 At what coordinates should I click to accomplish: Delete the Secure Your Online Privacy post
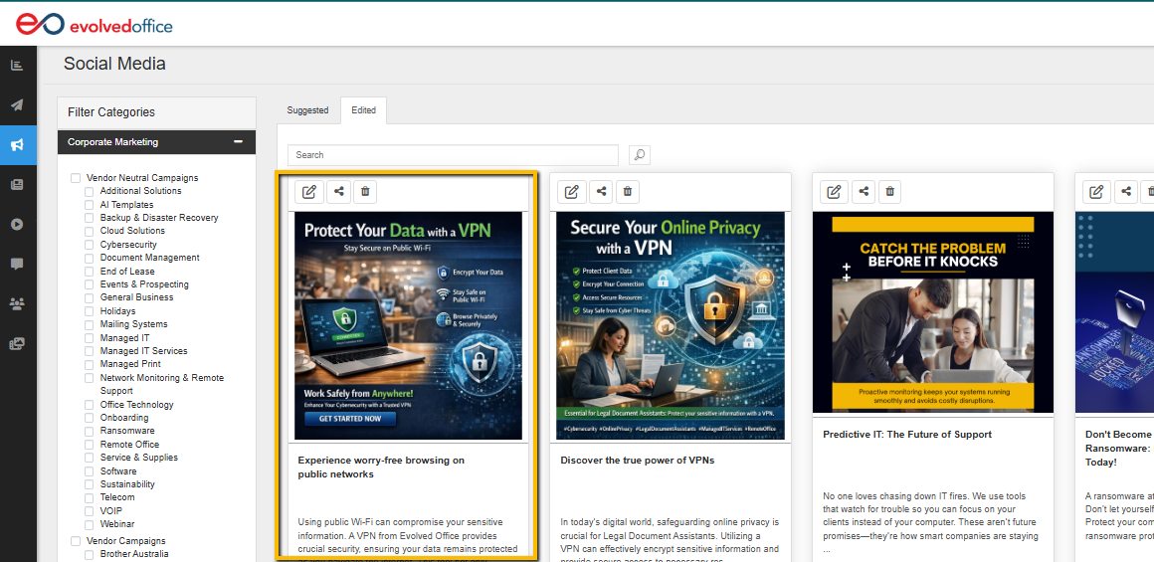coord(627,192)
